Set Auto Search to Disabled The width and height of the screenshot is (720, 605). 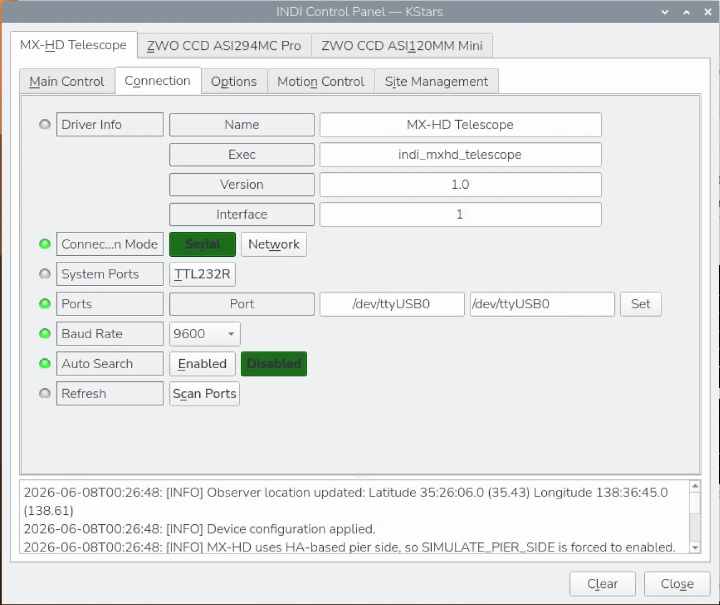coord(274,364)
